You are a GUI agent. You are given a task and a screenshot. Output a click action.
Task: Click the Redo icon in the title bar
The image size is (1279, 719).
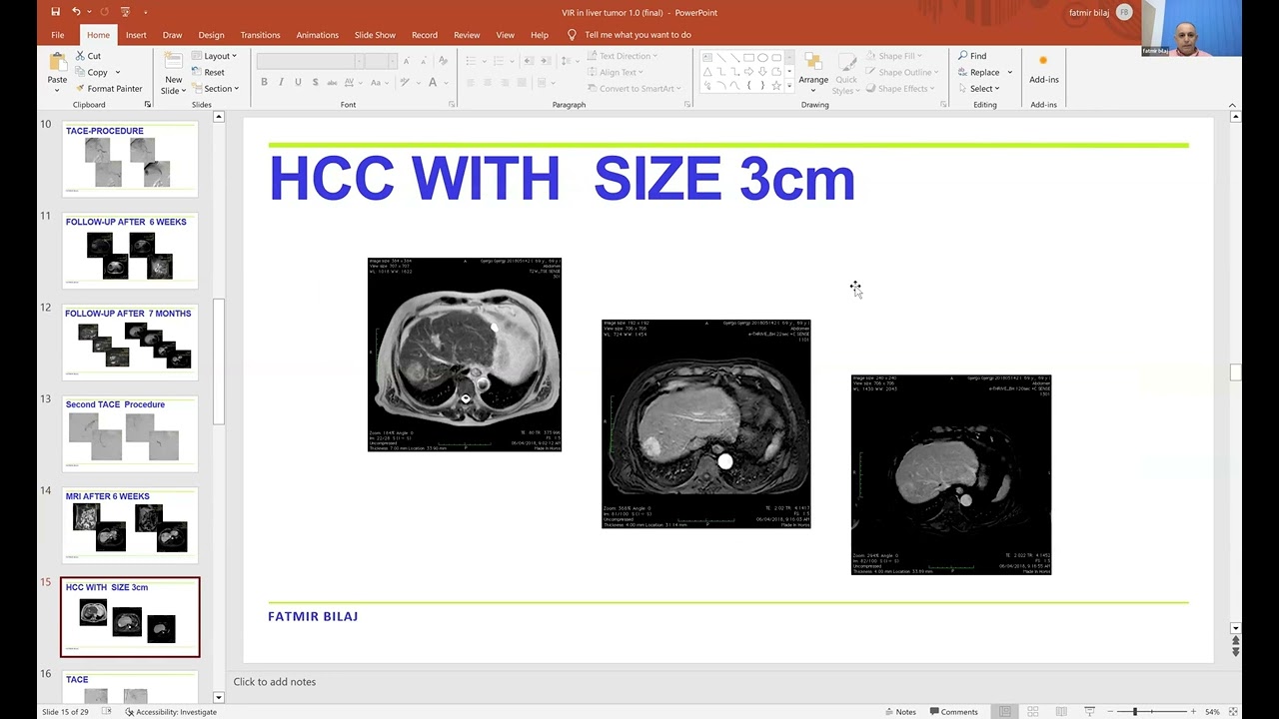103,12
